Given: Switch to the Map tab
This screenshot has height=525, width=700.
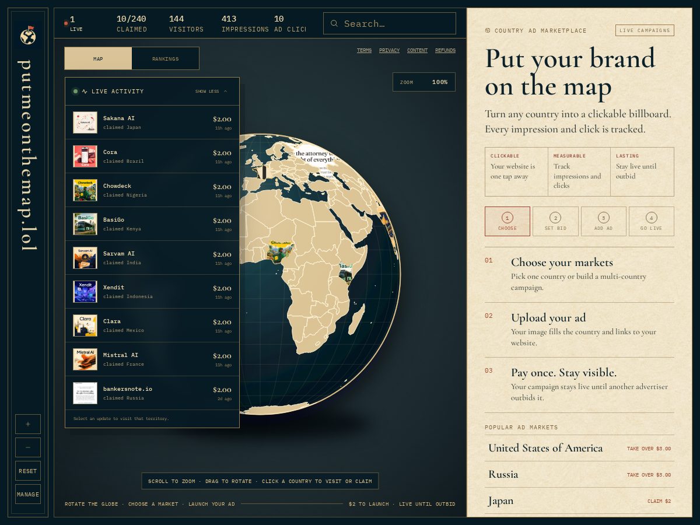Looking at the screenshot, I should tap(98, 59).
